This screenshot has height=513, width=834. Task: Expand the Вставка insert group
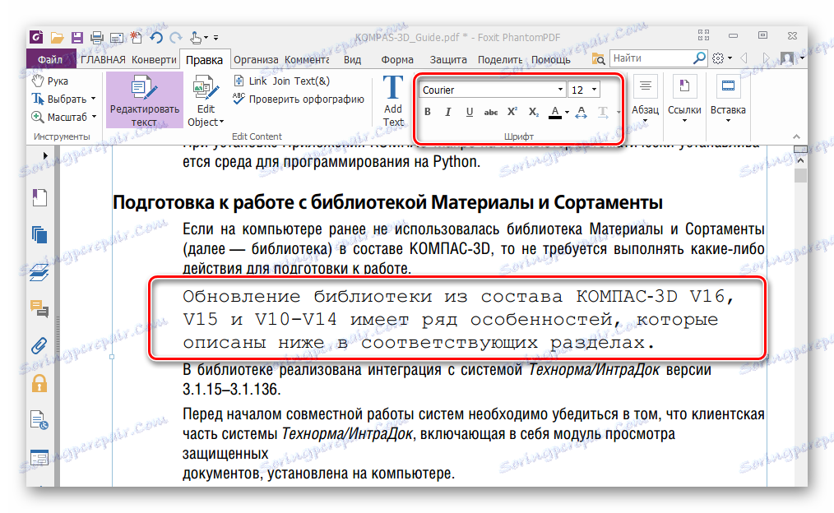click(x=728, y=99)
